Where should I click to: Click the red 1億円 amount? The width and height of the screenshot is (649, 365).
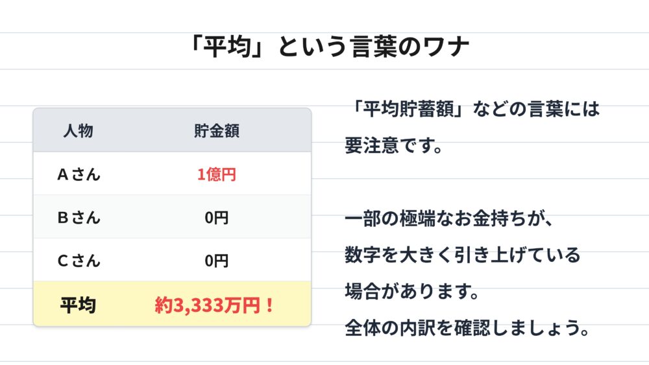[x=217, y=174]
